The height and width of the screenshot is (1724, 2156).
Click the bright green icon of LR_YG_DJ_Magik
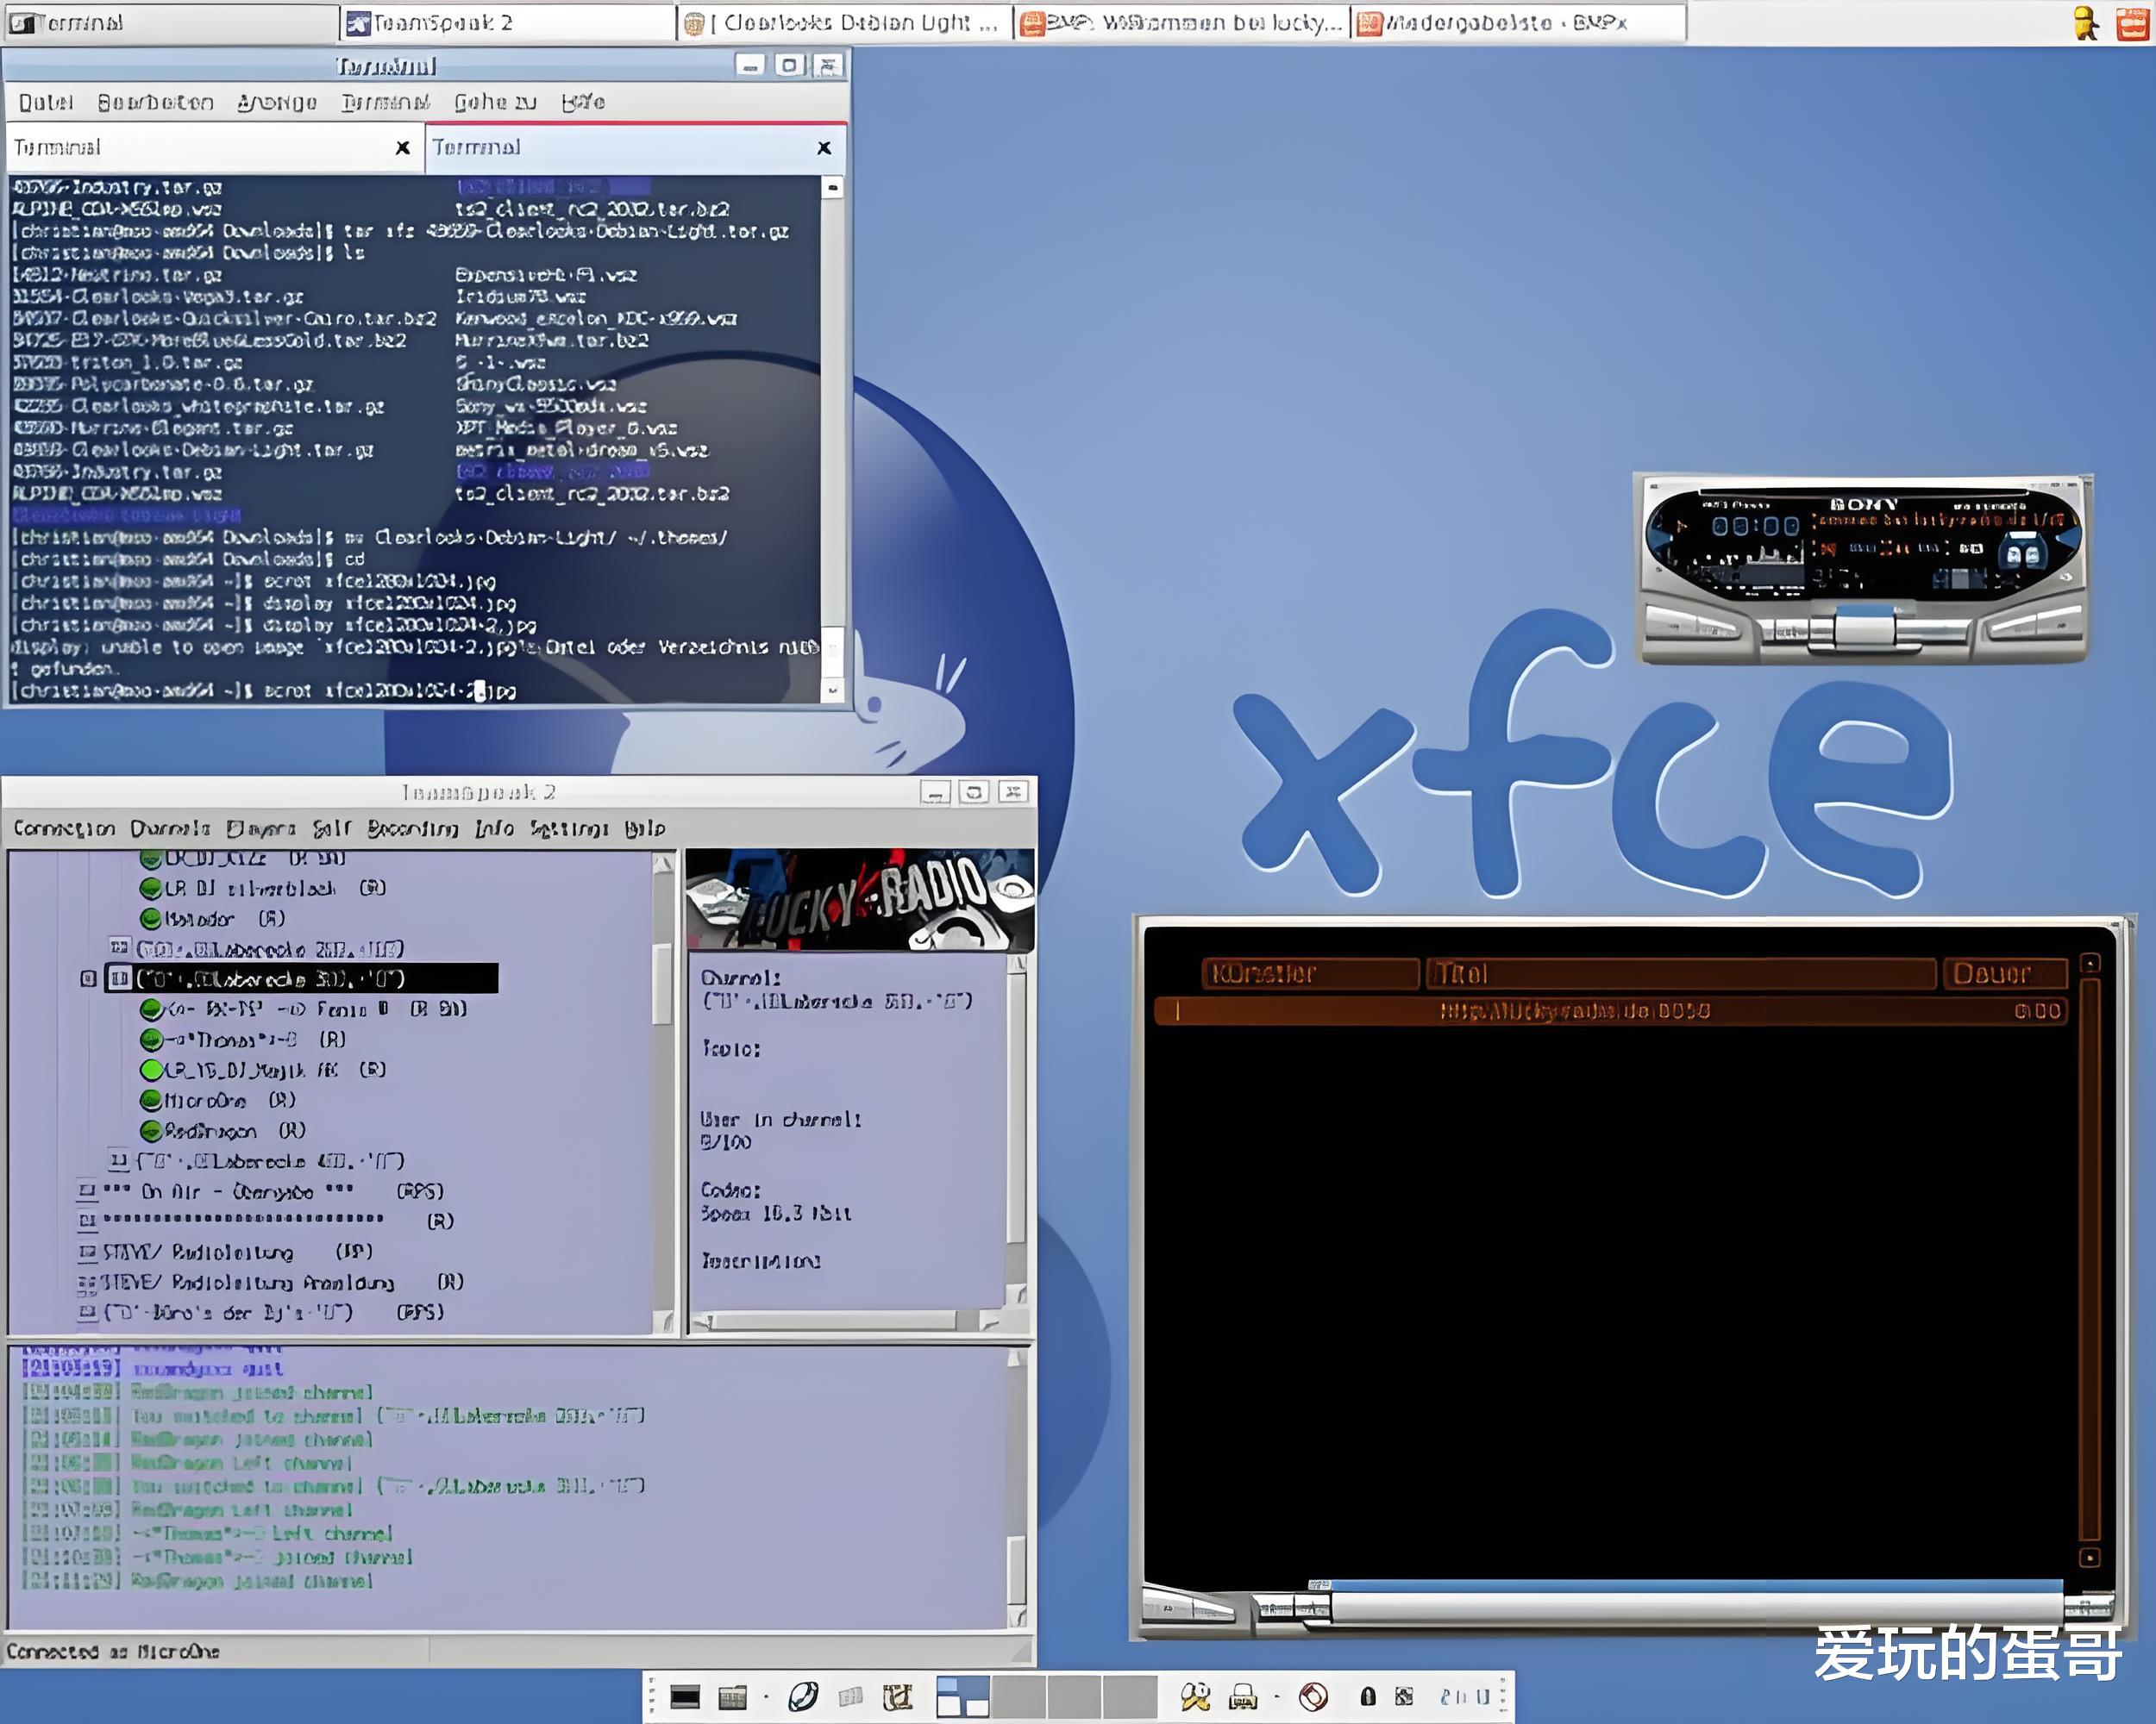point(151,1070)
